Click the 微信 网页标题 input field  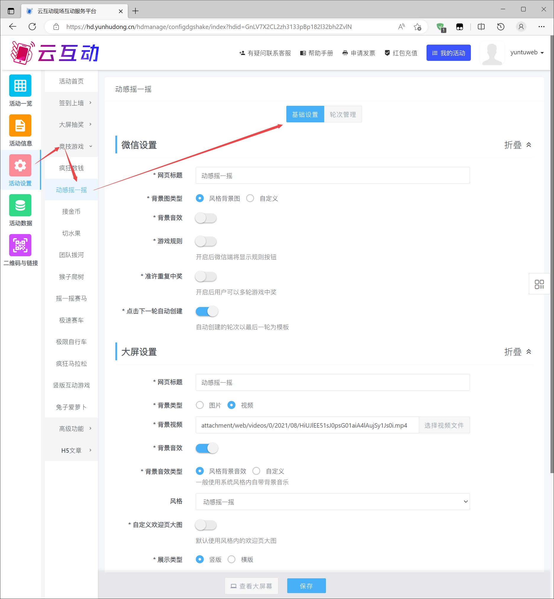[x=332, y=176]
